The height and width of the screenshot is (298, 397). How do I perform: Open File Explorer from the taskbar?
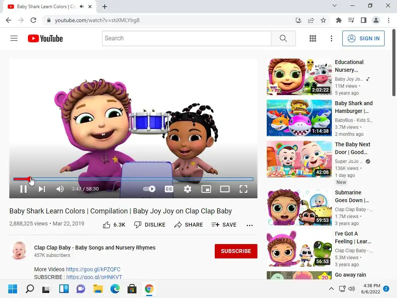coord(98,289)
